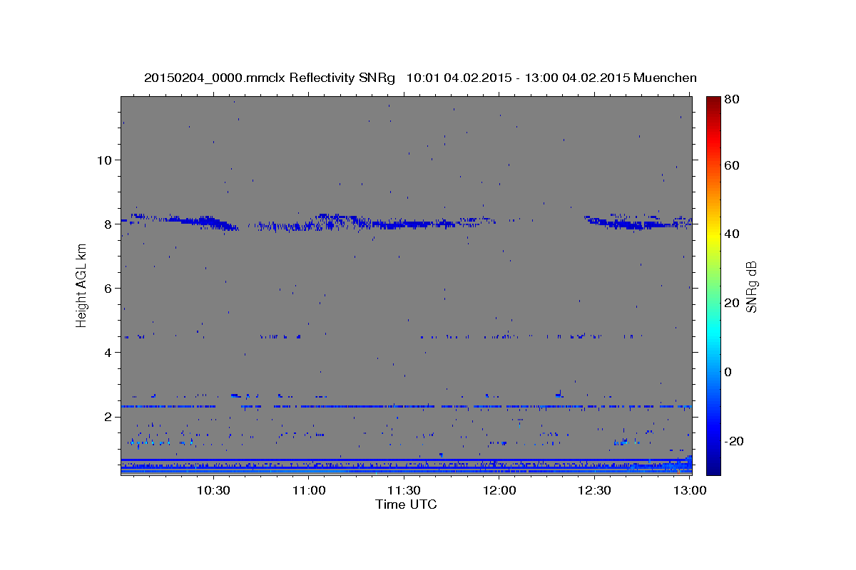Select the 'Time UTC' axis label
The height and width of the screenshot is (570, 856).
point(406,504)
